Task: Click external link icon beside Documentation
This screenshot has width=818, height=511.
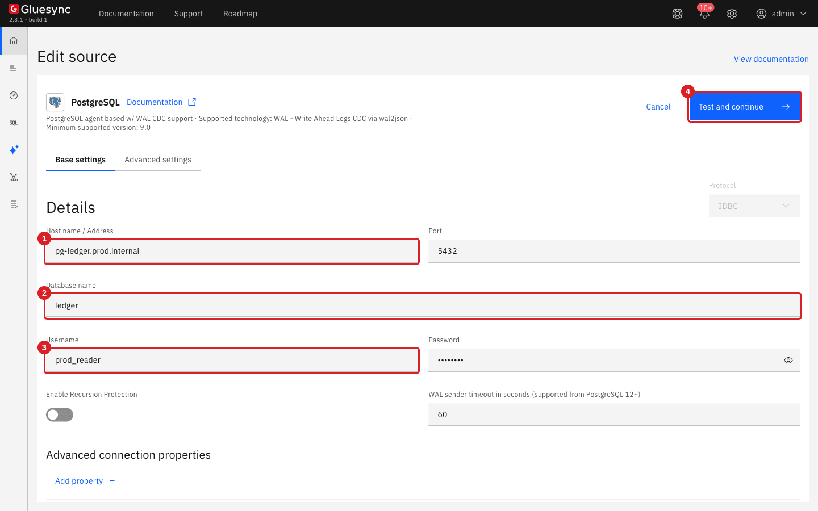Action: point(192,102)
